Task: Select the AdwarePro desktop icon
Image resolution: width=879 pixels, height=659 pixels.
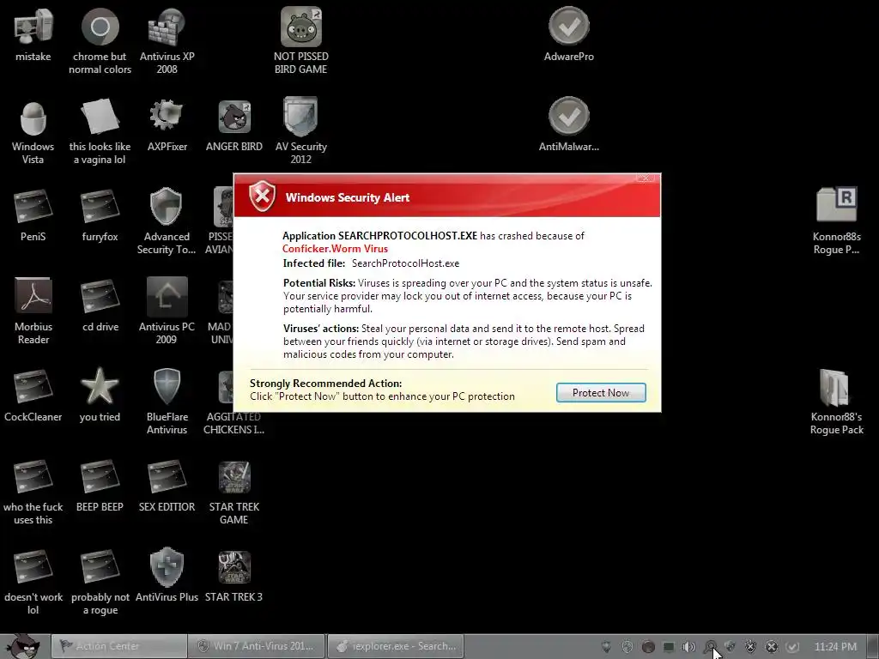Action: tap(568, 34)
